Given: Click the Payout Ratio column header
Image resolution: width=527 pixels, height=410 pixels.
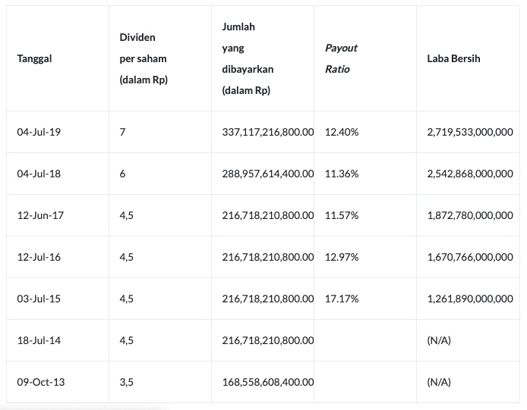Looking at the screenshot, I should (341, 58).
